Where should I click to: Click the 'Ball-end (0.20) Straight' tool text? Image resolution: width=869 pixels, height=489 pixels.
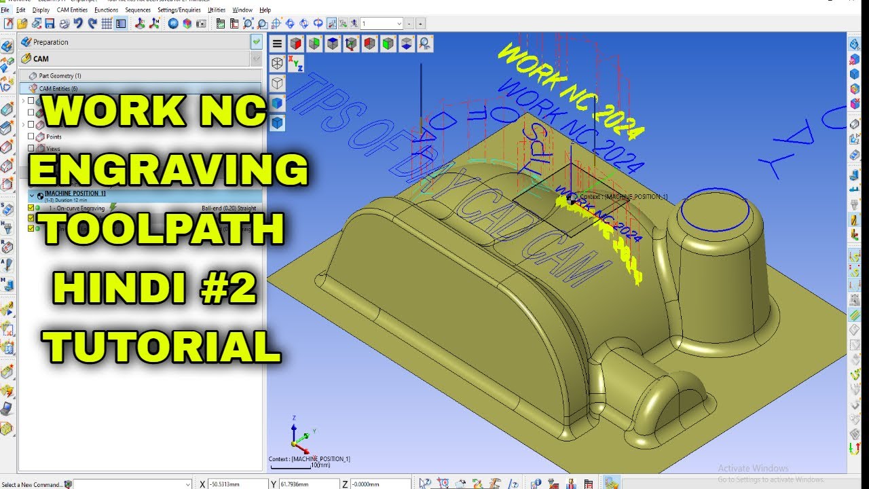[229, 208]
